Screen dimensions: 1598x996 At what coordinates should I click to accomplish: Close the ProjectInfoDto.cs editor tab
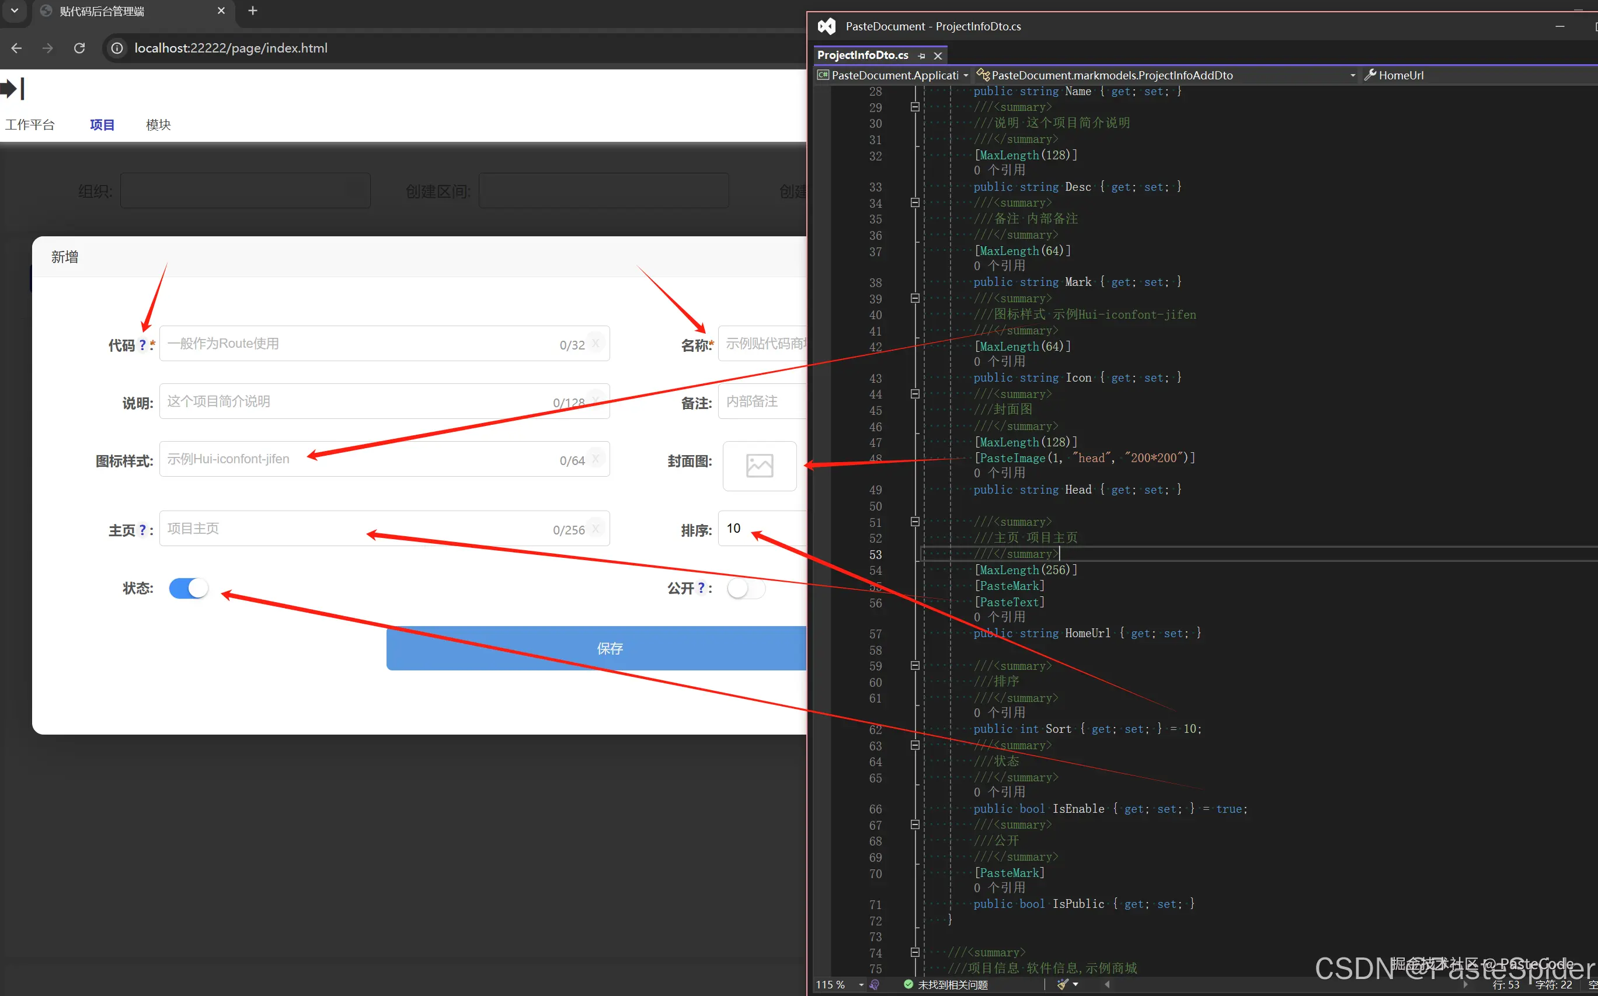938,56
